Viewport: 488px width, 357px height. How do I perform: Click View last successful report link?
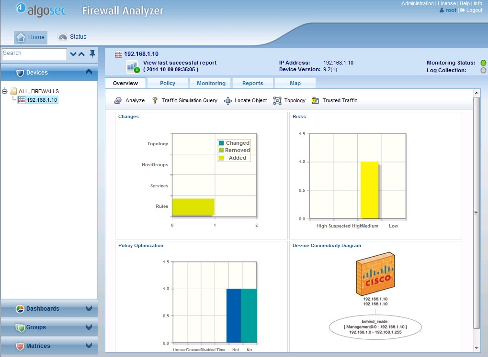(180, 63)
